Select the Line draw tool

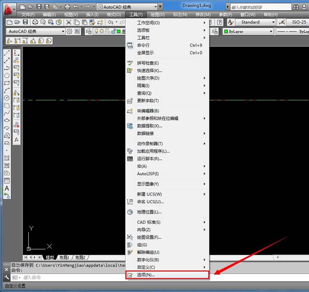pos(7,53)
